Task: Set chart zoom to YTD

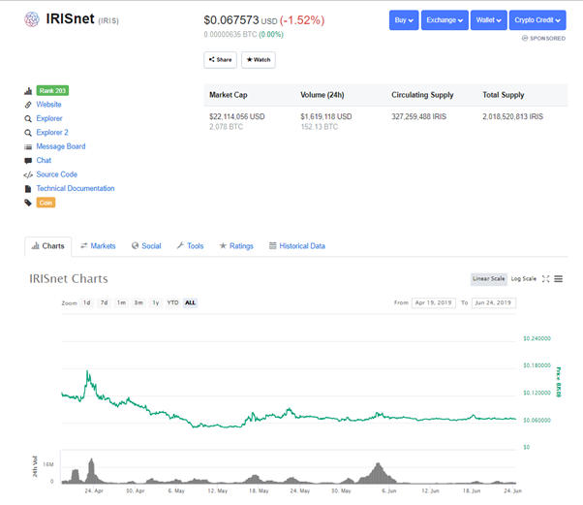Action: [172, 303]
